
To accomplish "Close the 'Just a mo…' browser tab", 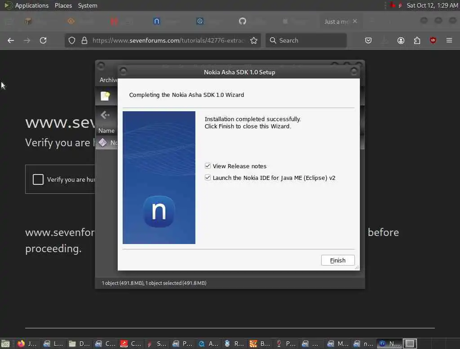I will tap(355, 21).
